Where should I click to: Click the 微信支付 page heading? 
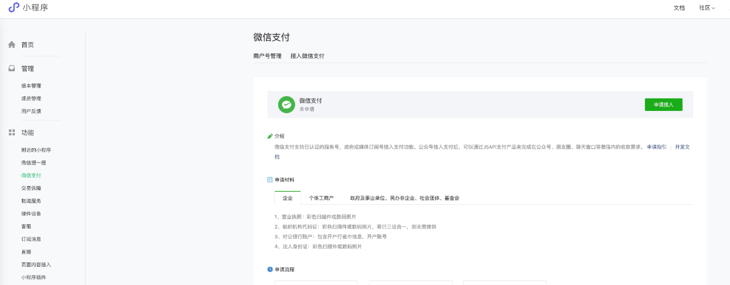(271, 37)
